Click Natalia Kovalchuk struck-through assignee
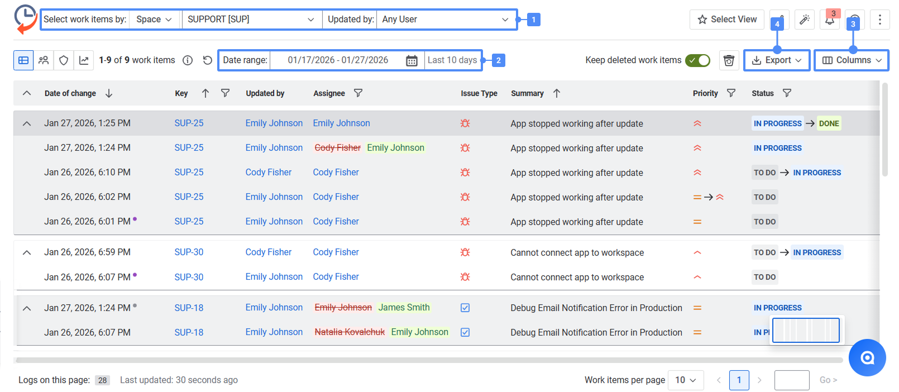 point(350,332)
